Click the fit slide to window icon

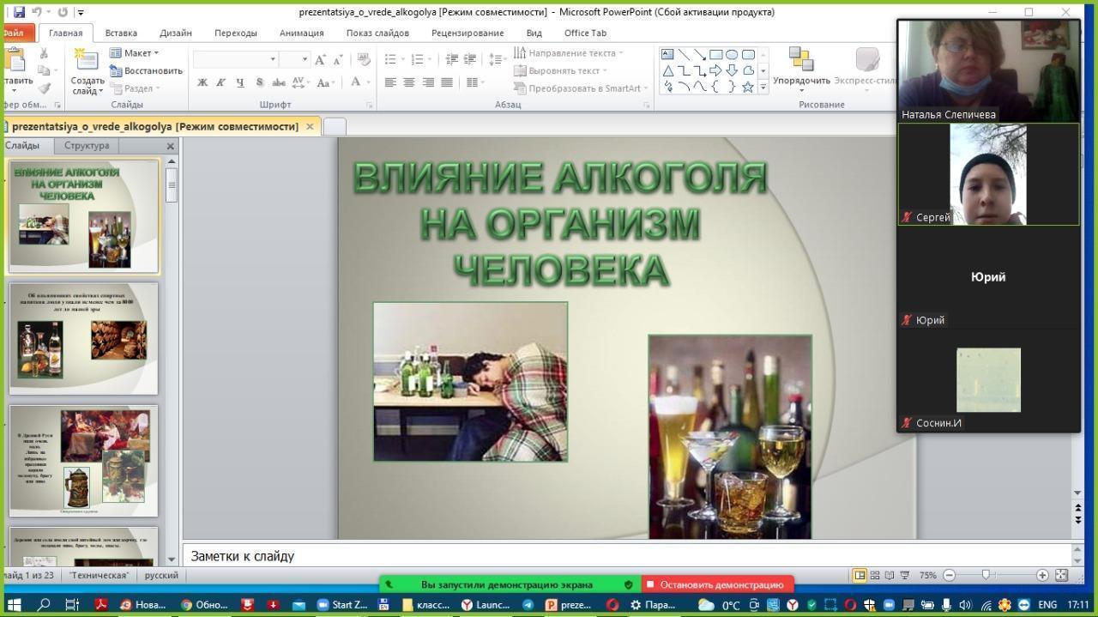tap(1061, 575)
